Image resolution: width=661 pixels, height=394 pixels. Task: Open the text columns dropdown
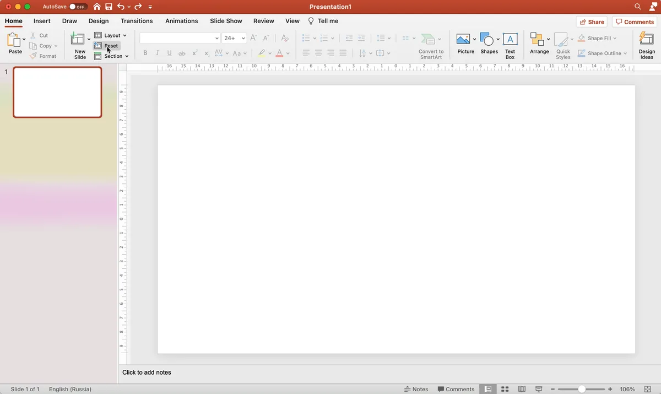pyautogui.click(x=409, y=38)
